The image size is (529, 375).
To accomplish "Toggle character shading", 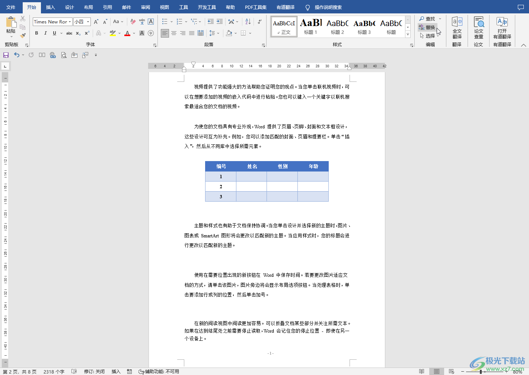I will point(142,33).
